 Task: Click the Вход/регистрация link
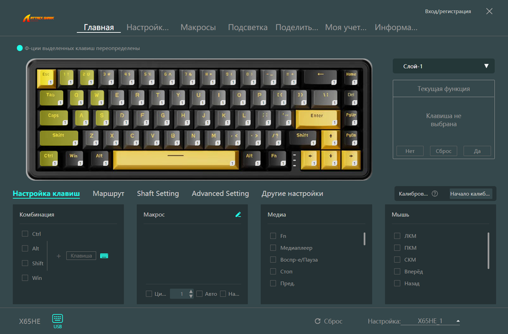coord(448,12)
